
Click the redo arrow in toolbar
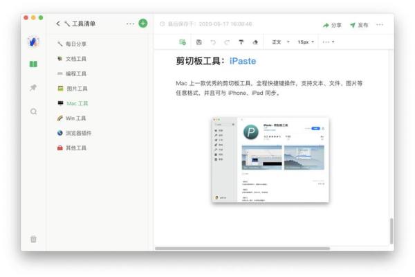pos(226,42)
